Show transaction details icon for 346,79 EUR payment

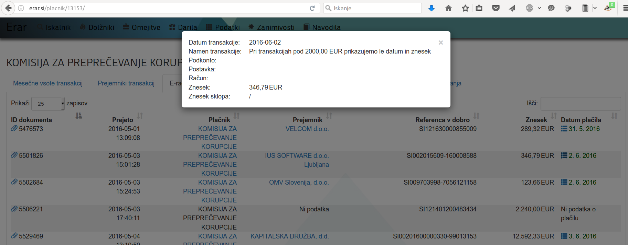[564, 155]
